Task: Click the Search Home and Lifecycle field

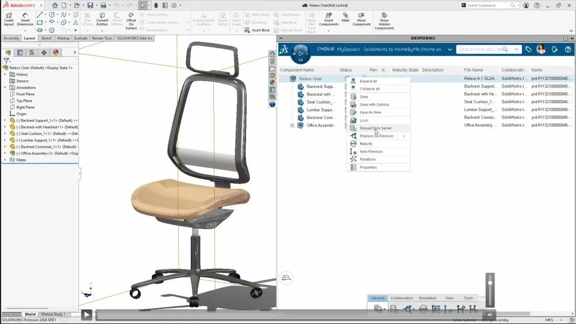Action: tap(481, 50)
